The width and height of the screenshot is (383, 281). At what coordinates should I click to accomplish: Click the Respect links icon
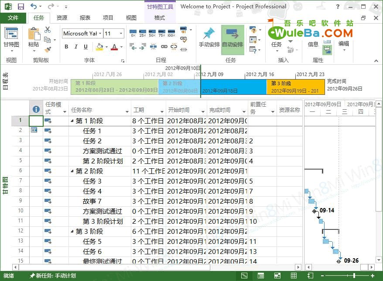click(184, 39)
